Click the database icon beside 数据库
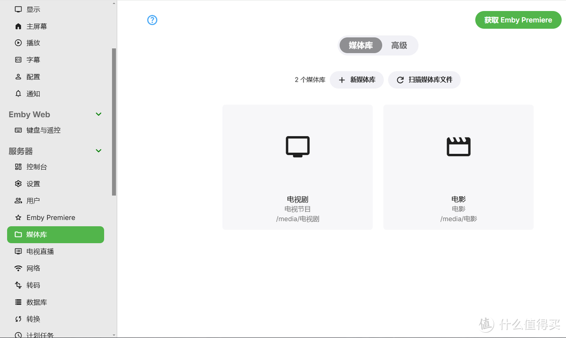 pyautogui.click(x=18, y=302)
